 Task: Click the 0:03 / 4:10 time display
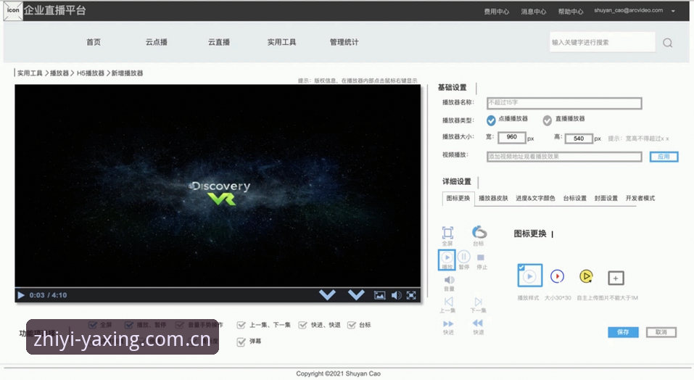click(x=49, y=295)
